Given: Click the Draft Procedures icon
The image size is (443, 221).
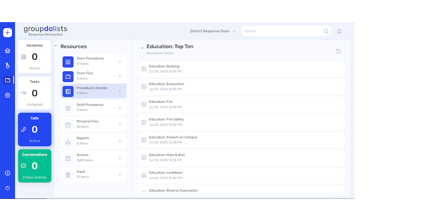Looking at the screenshot, I should tap(68, 108).
